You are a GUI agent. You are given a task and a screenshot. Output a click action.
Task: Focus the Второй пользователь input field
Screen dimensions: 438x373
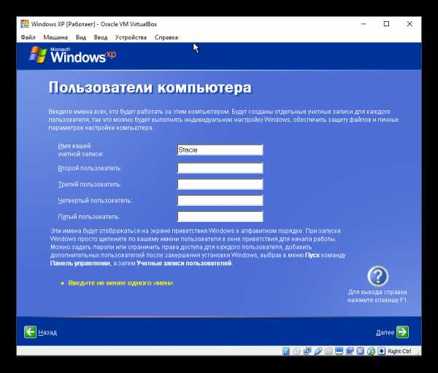pyautogui.click(x=220, y=168)
